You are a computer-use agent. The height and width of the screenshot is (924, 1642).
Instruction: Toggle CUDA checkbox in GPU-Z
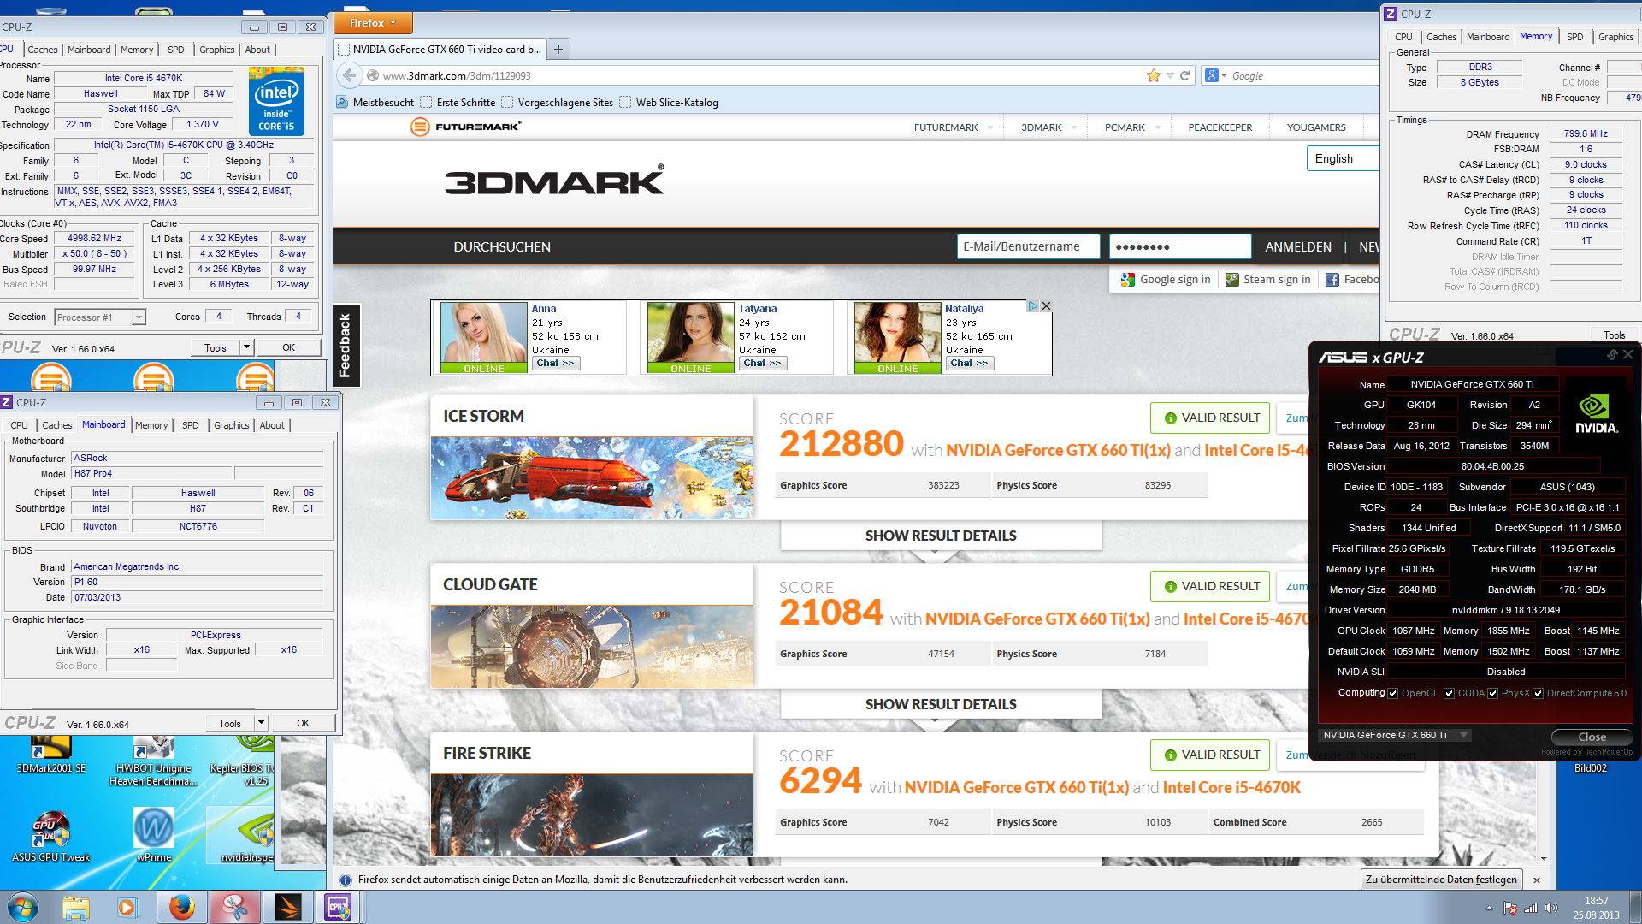pyautogui.click(x=1449, y=693)
